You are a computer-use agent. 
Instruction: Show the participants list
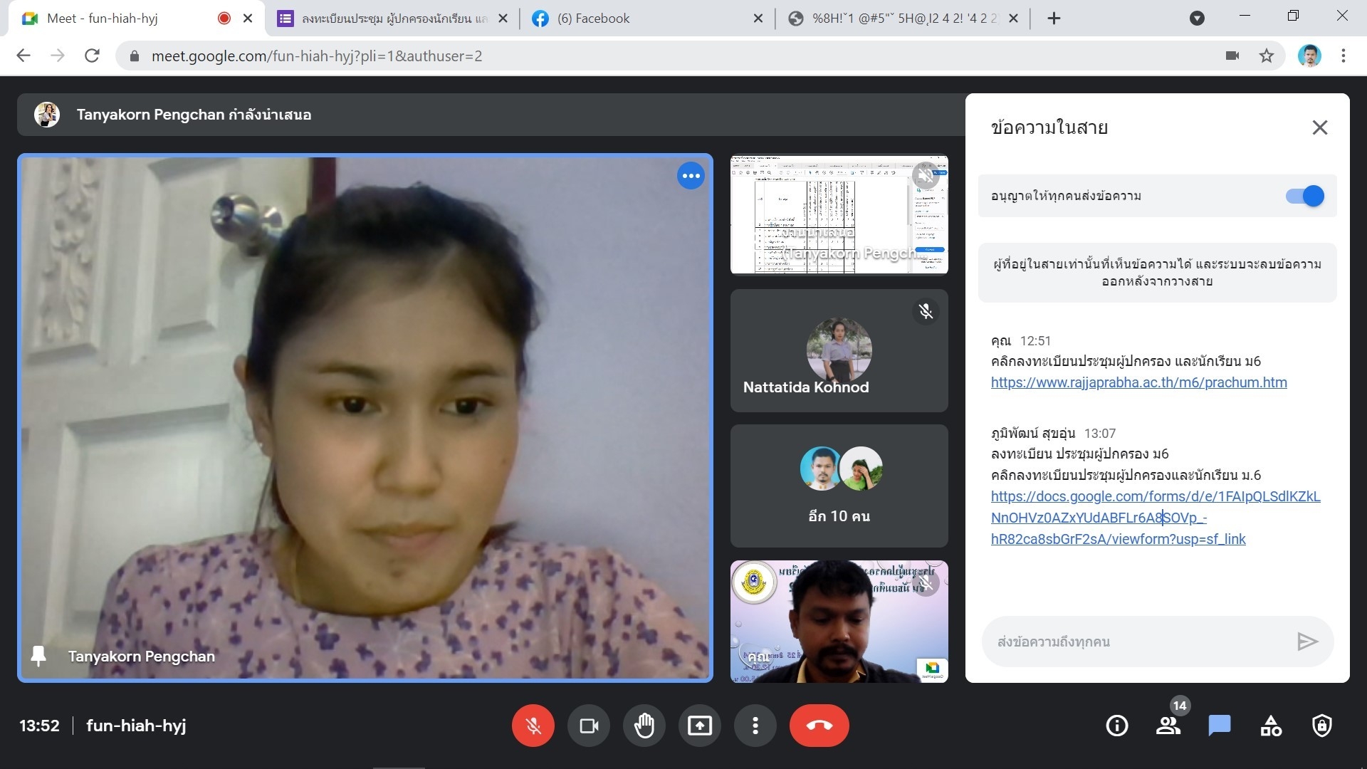pos(1168,726)
